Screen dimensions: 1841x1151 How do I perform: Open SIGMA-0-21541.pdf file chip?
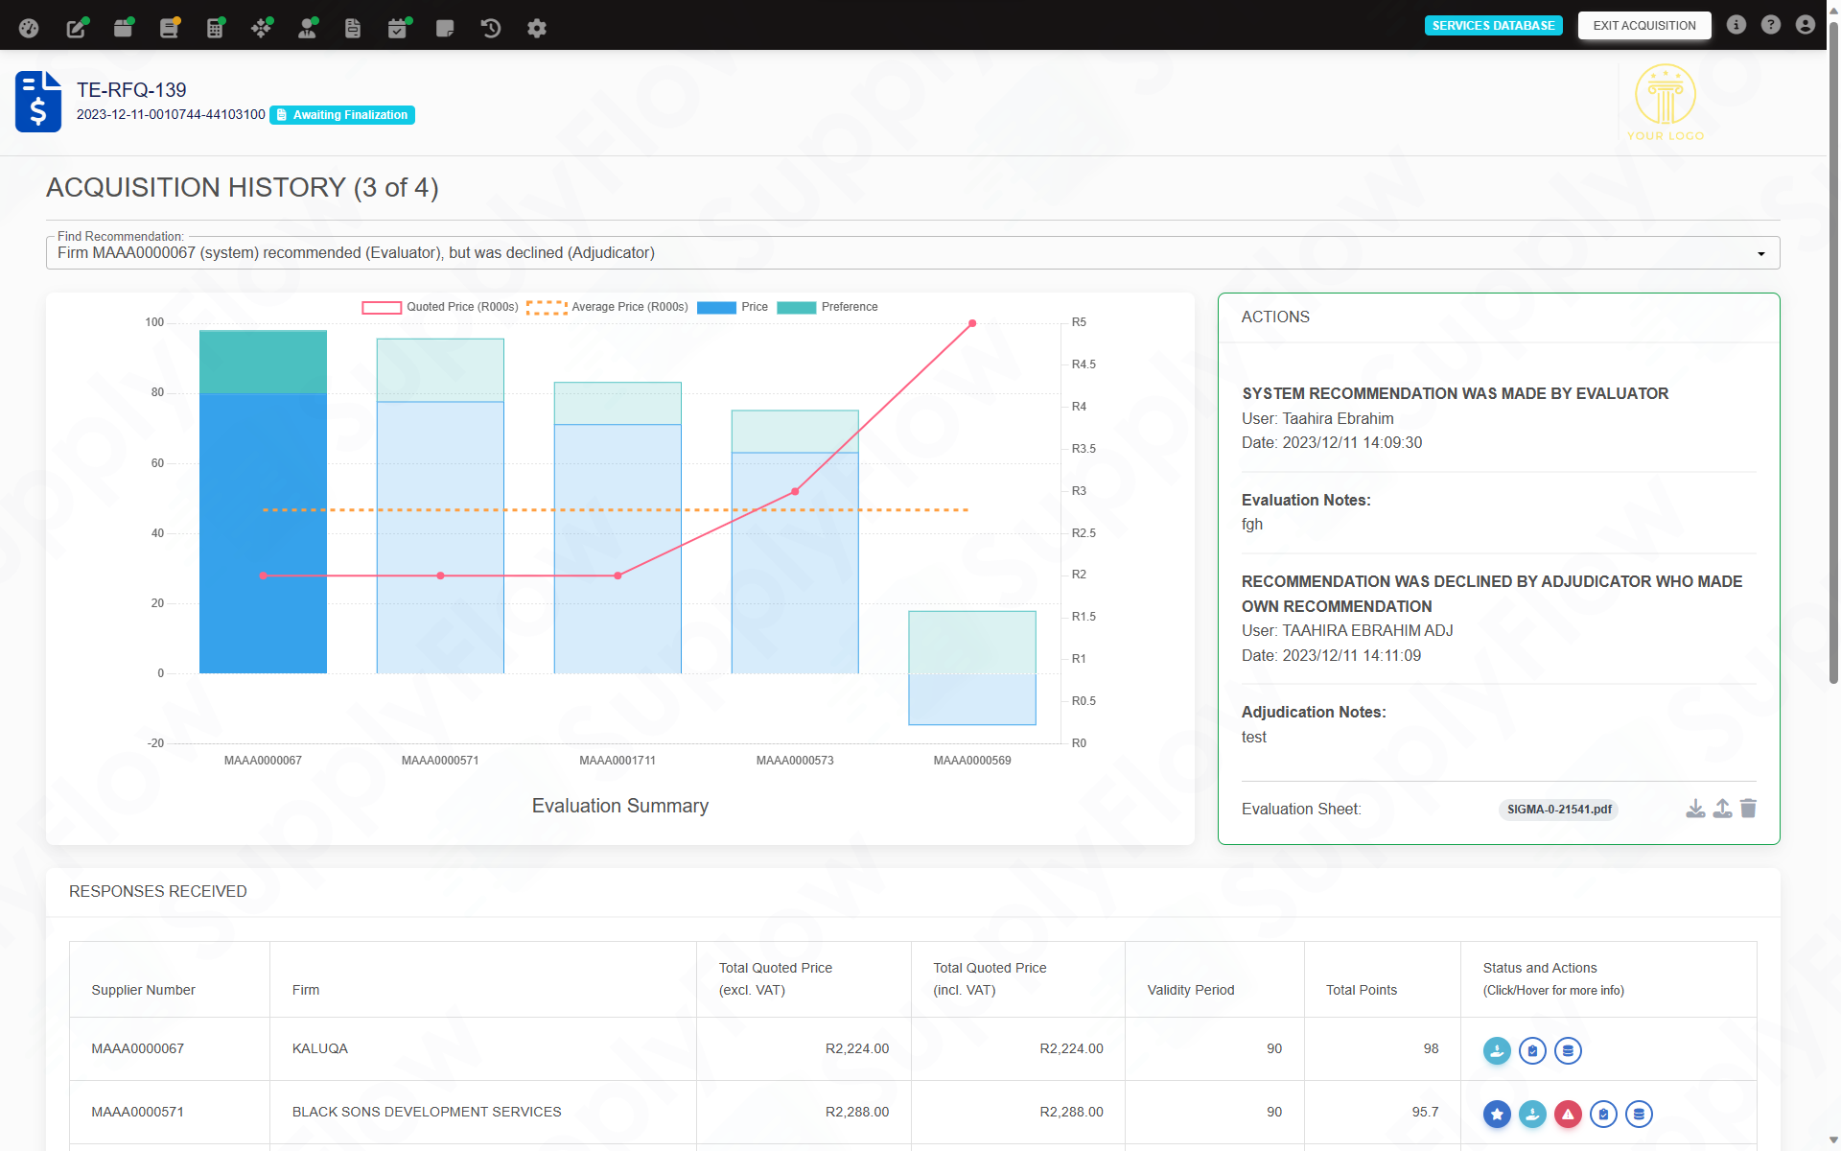tap(1558, 810)
